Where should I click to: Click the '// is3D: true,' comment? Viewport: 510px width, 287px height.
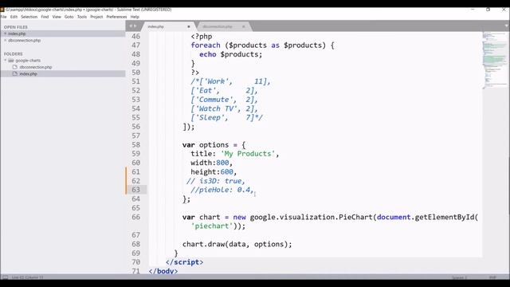click(x=216, y=181)
